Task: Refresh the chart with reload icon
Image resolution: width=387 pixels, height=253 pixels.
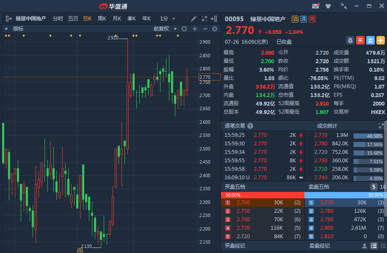Action: (184, 29)
